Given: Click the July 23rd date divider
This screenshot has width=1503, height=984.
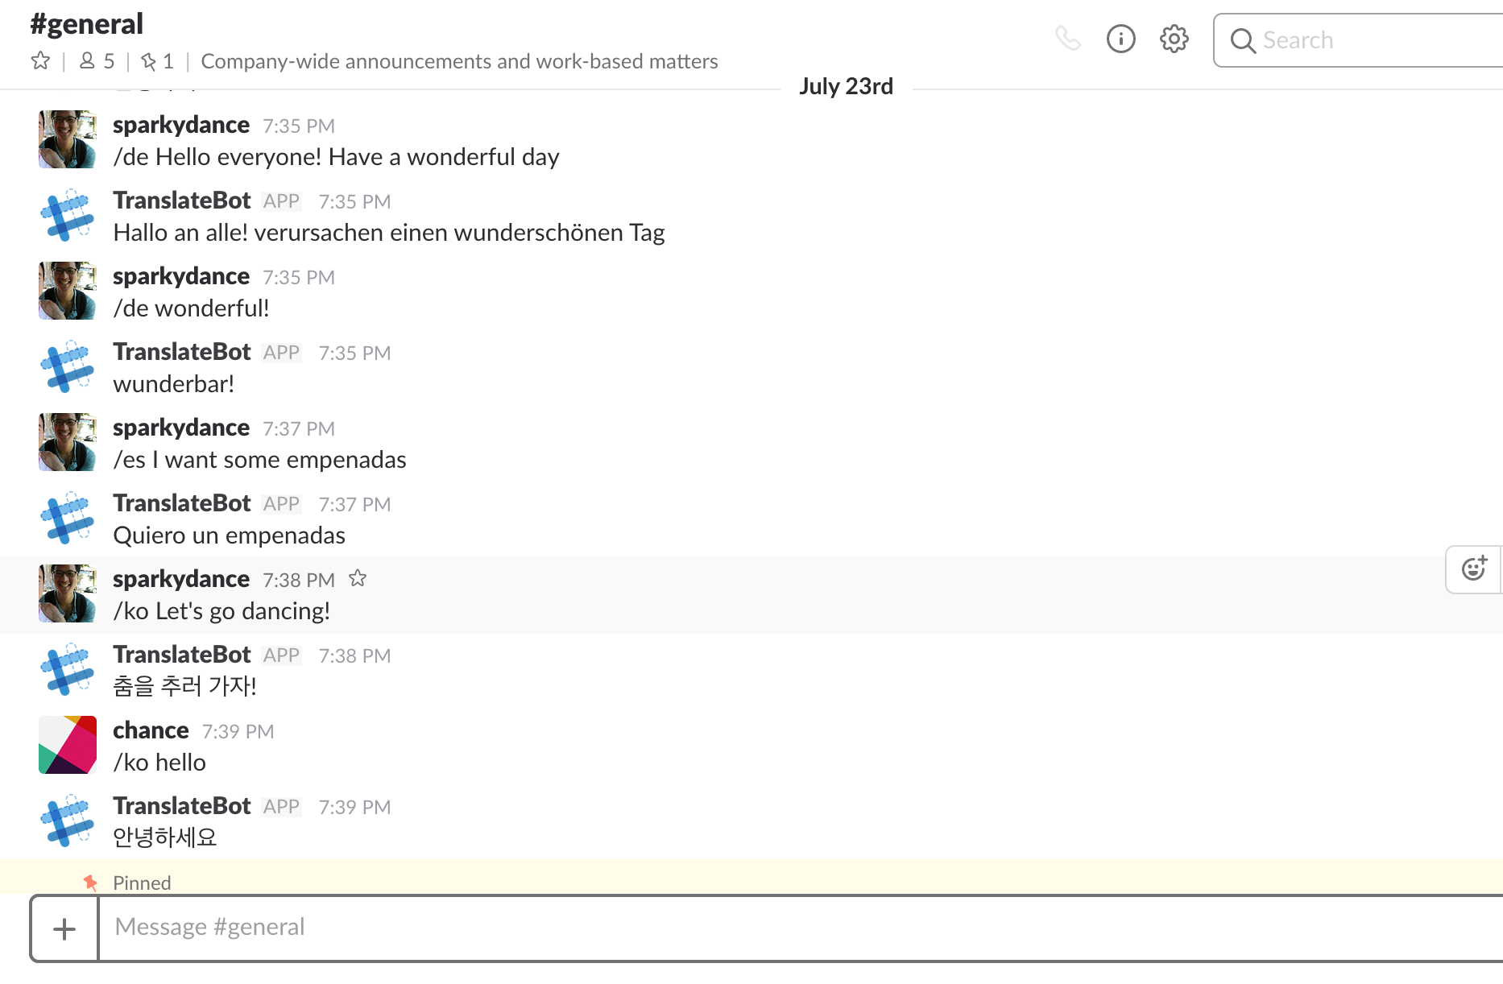Looking at the screenshot, I should (846, 86).
